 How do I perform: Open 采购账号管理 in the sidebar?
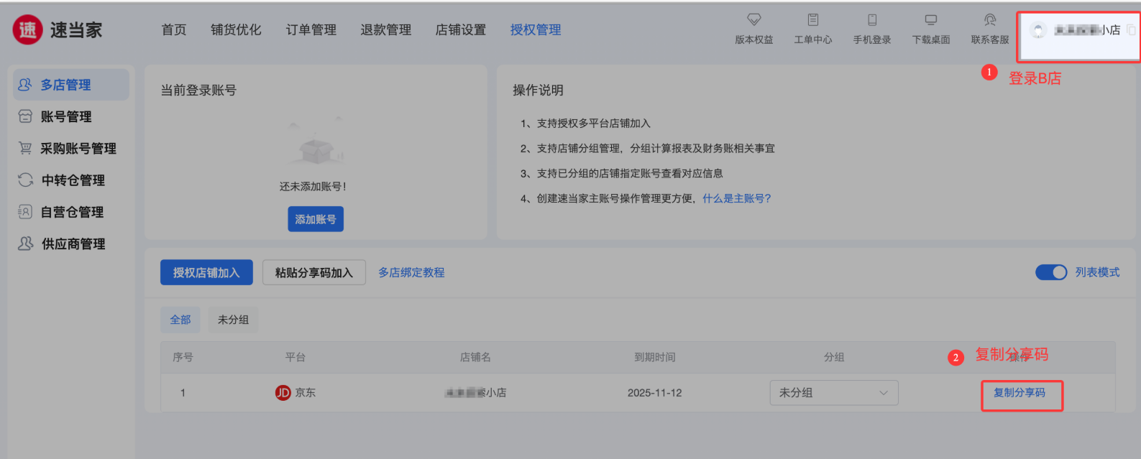78,149
